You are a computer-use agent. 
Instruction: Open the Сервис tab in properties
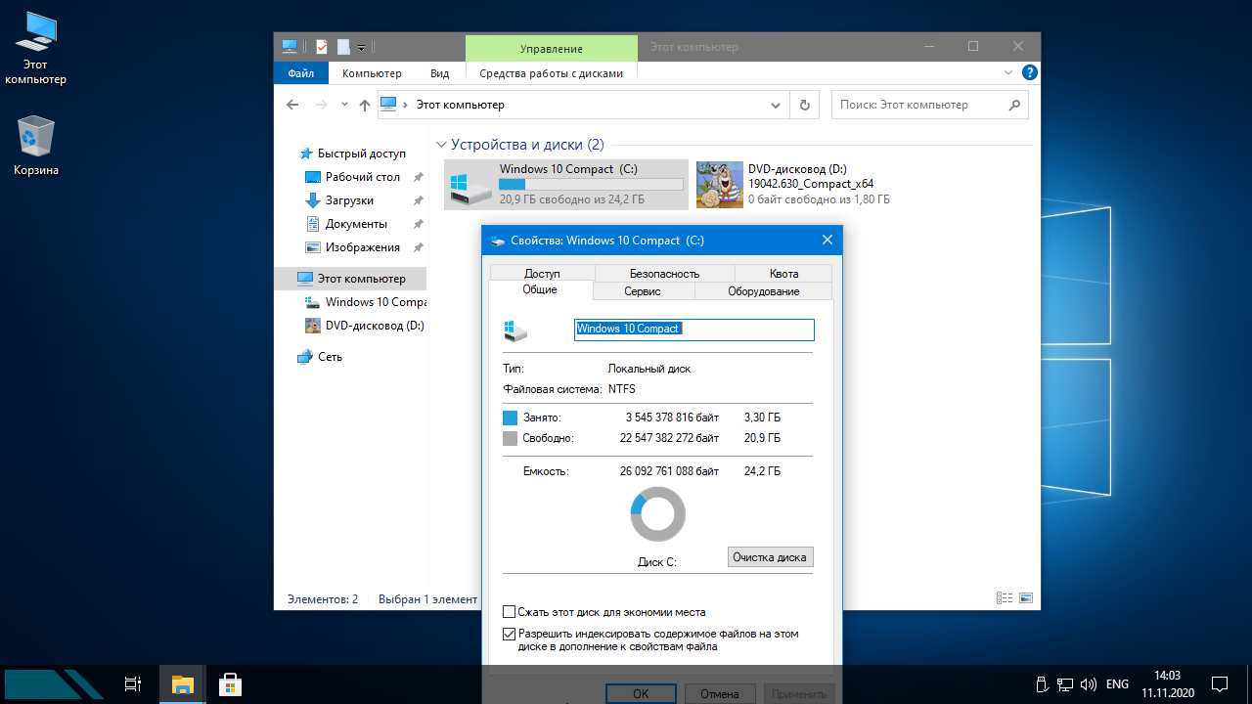tap(643, 291)
